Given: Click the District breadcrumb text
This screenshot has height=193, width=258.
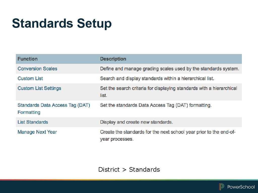Looking at the screenshot, I should click(x=109, y=170).
